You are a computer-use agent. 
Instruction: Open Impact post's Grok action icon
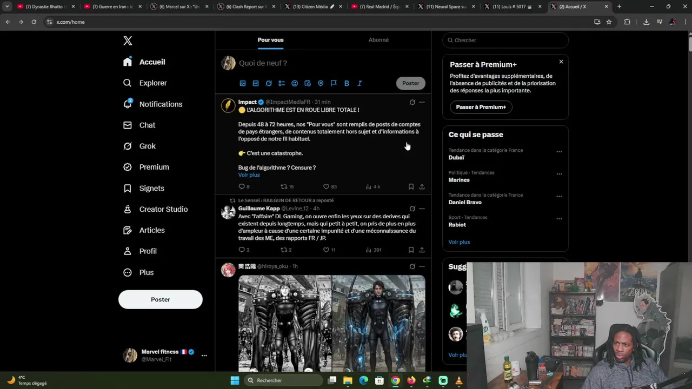[x=412, y=102]
